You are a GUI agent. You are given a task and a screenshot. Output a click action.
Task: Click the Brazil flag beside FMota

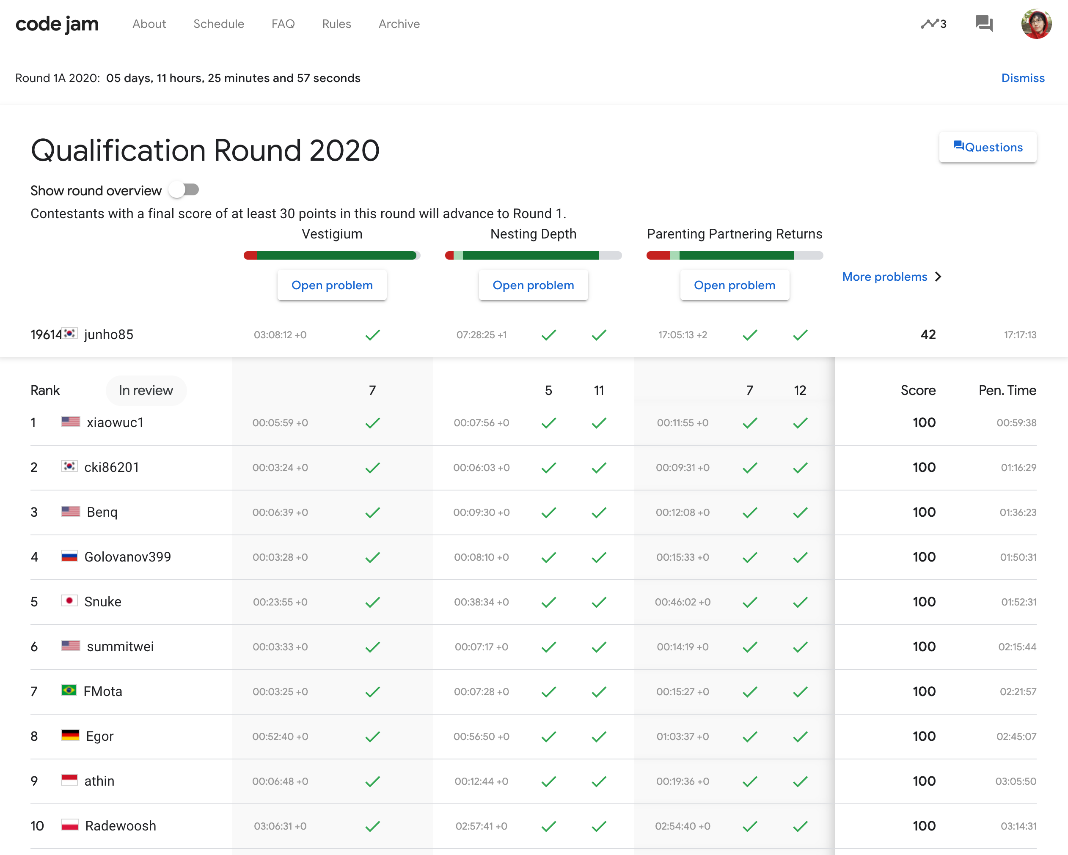pos(69,691)
